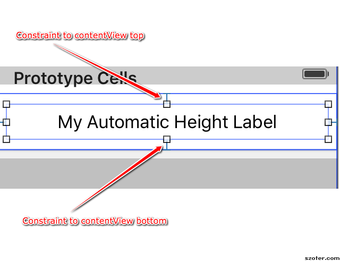This screenshot has height=261, width=340.
Task: Select the bottom-left resize handle of the label
Action: 6,139
